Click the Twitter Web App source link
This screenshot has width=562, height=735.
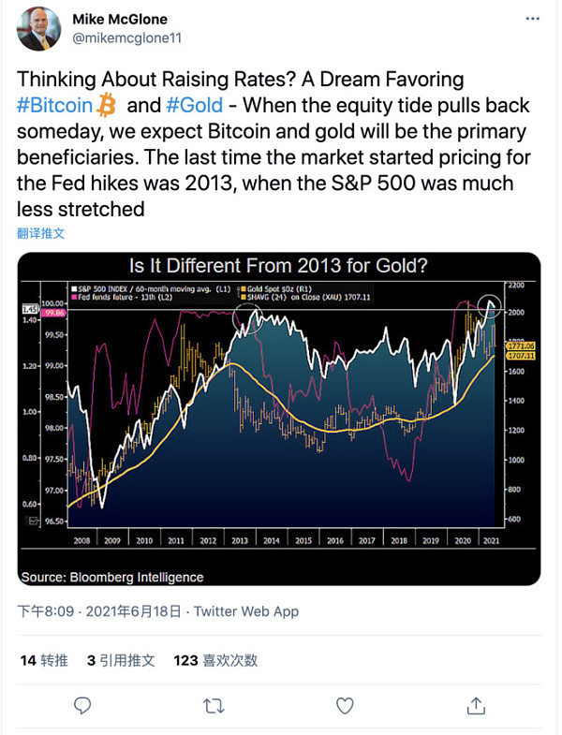245,611
